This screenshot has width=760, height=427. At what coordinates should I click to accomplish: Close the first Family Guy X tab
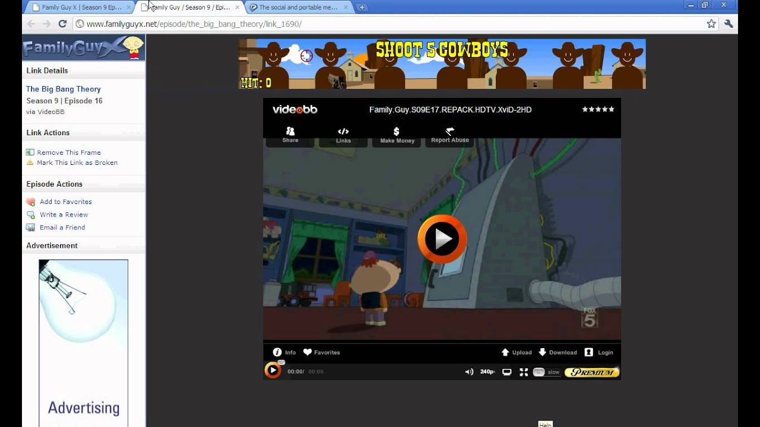click(x=129, y=7)
